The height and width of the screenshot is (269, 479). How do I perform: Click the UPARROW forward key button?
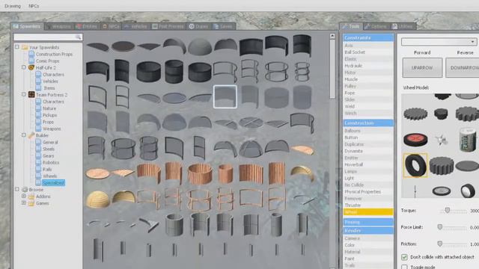(x=422, y=68)
